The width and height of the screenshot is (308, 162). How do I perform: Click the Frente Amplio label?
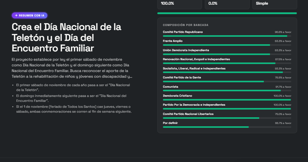tap(173, 41)
